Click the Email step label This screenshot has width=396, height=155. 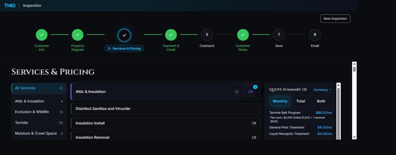coord(315,46)
